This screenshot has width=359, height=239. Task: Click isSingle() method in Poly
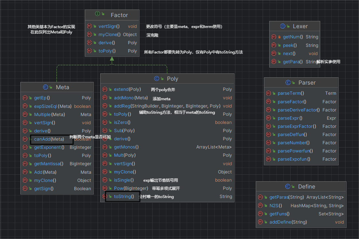[124, 180]
